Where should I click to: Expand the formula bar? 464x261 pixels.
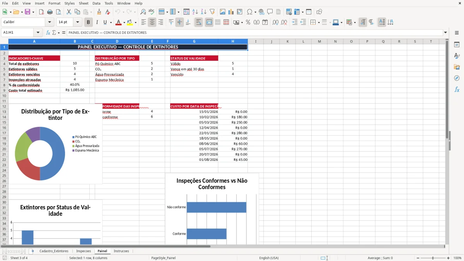pyautogui.click(x=446, y=32)
